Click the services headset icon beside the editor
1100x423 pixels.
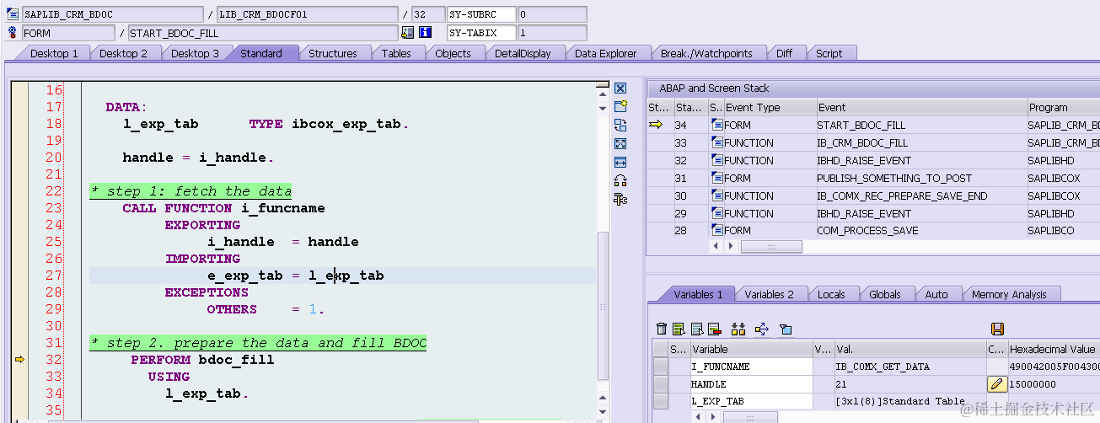[620, 180]
